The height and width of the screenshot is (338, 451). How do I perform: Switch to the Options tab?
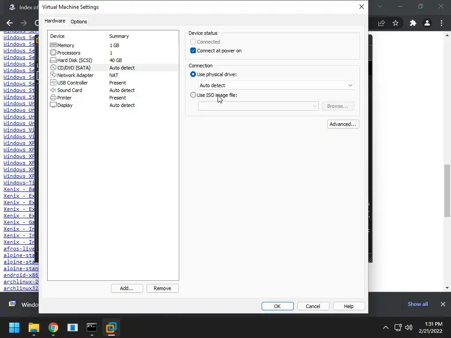78,22
